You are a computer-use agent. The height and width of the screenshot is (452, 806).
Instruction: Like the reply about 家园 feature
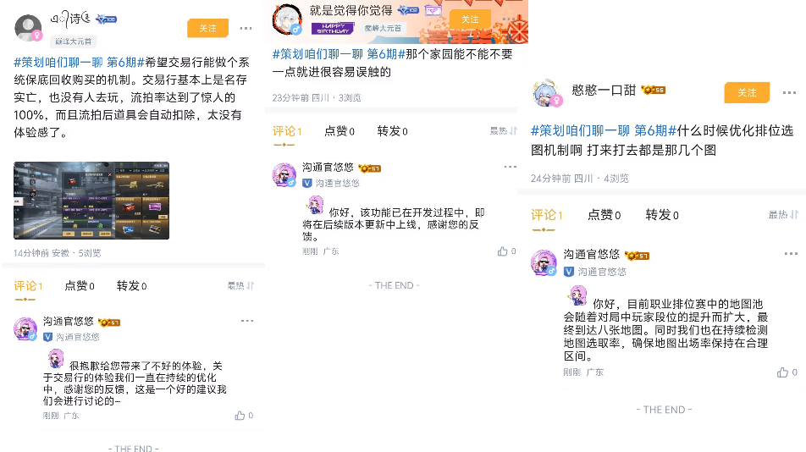coord(502,251)
